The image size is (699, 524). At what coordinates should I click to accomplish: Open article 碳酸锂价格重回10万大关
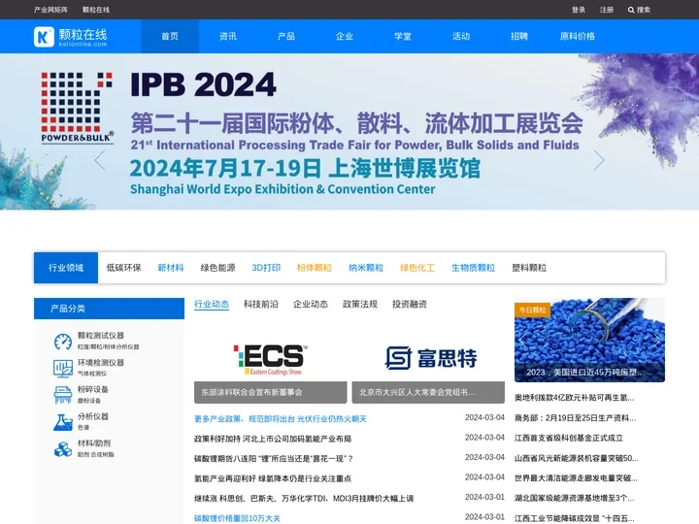(x=237, y=518)
